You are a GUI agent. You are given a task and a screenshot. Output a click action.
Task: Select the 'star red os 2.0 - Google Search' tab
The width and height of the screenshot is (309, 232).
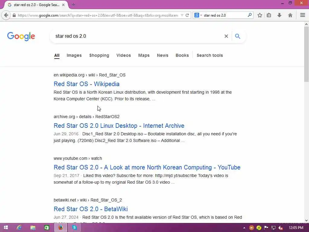pos(36,5)
